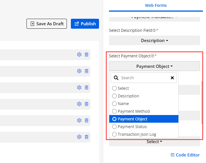
Task: Select the Payment Status radio option
Action: [114, 127]
